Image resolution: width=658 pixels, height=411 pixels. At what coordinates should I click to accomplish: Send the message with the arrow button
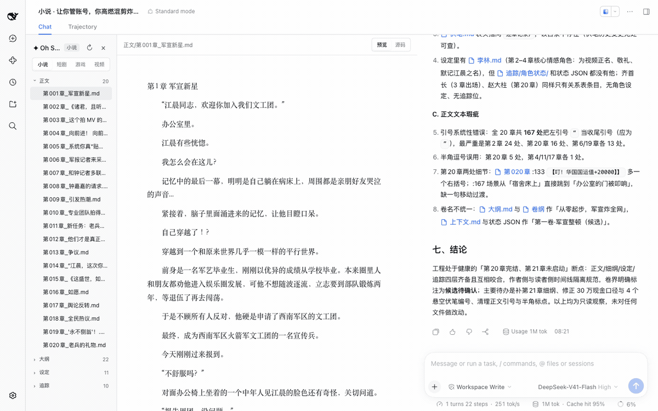(x=636, y=386)
